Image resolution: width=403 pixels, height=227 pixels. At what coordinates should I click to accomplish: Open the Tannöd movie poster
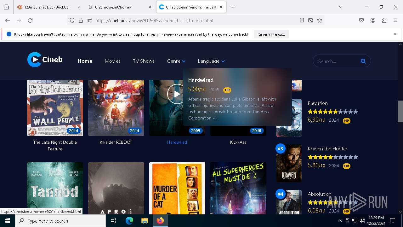tap(55, 188)
